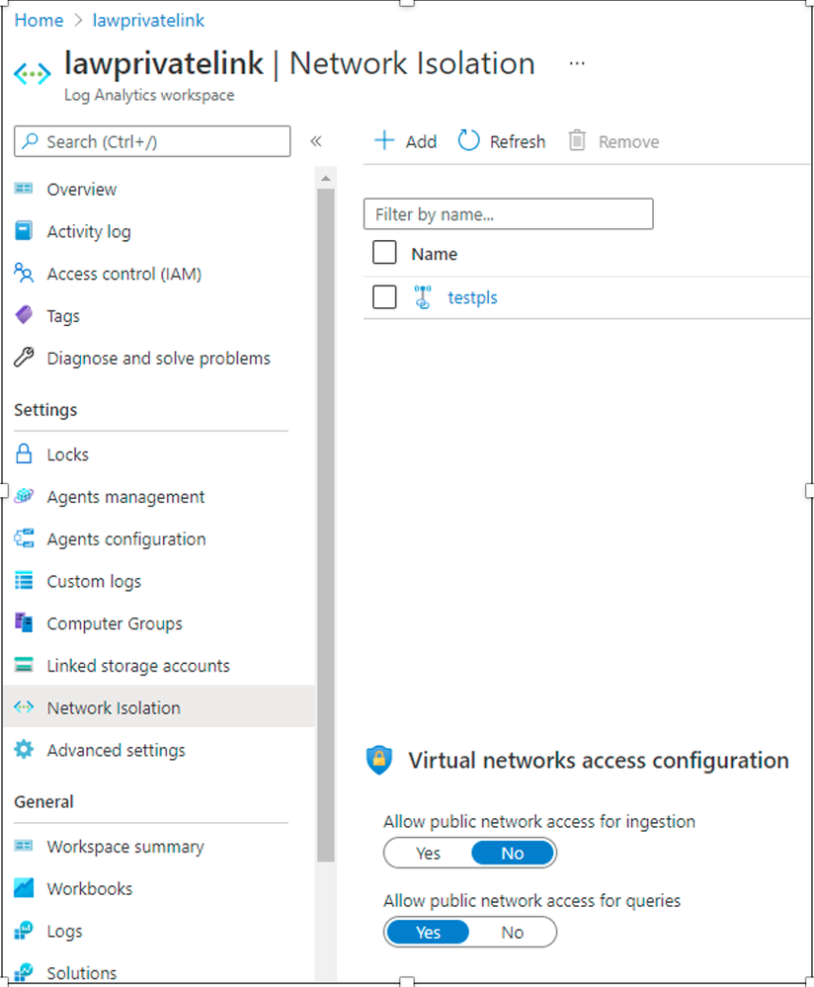This screenshot has height=987, width=814.
Task: Click the Refresh button label
Action: 518,141
